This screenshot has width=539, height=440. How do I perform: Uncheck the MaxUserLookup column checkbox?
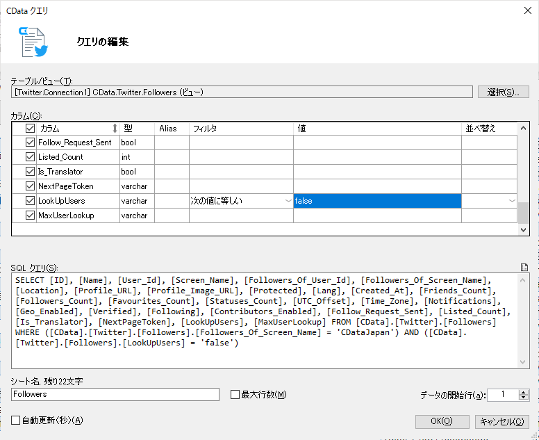pyautogui.click(x=31, y=215)
